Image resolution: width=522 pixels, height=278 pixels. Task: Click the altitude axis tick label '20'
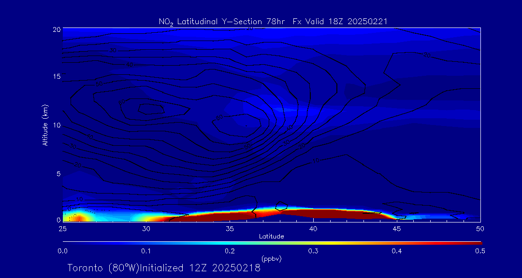coord(56,29)
